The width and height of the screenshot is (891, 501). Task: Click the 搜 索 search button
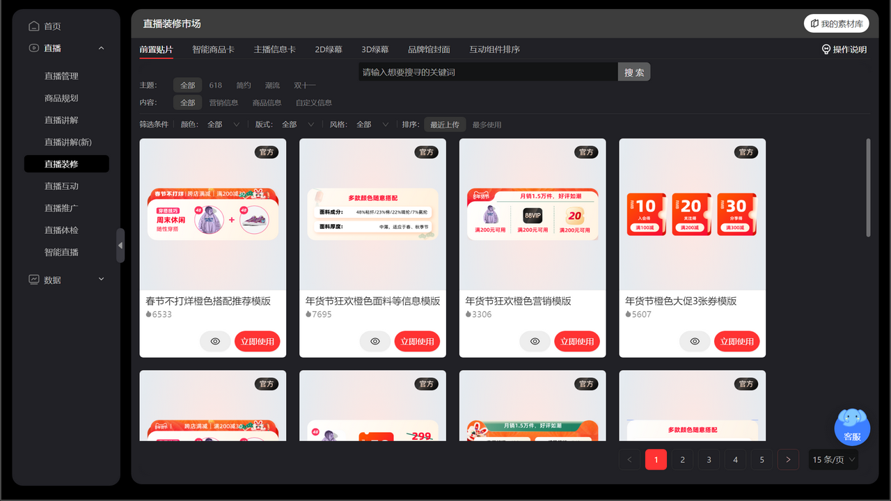pos(633,71)
